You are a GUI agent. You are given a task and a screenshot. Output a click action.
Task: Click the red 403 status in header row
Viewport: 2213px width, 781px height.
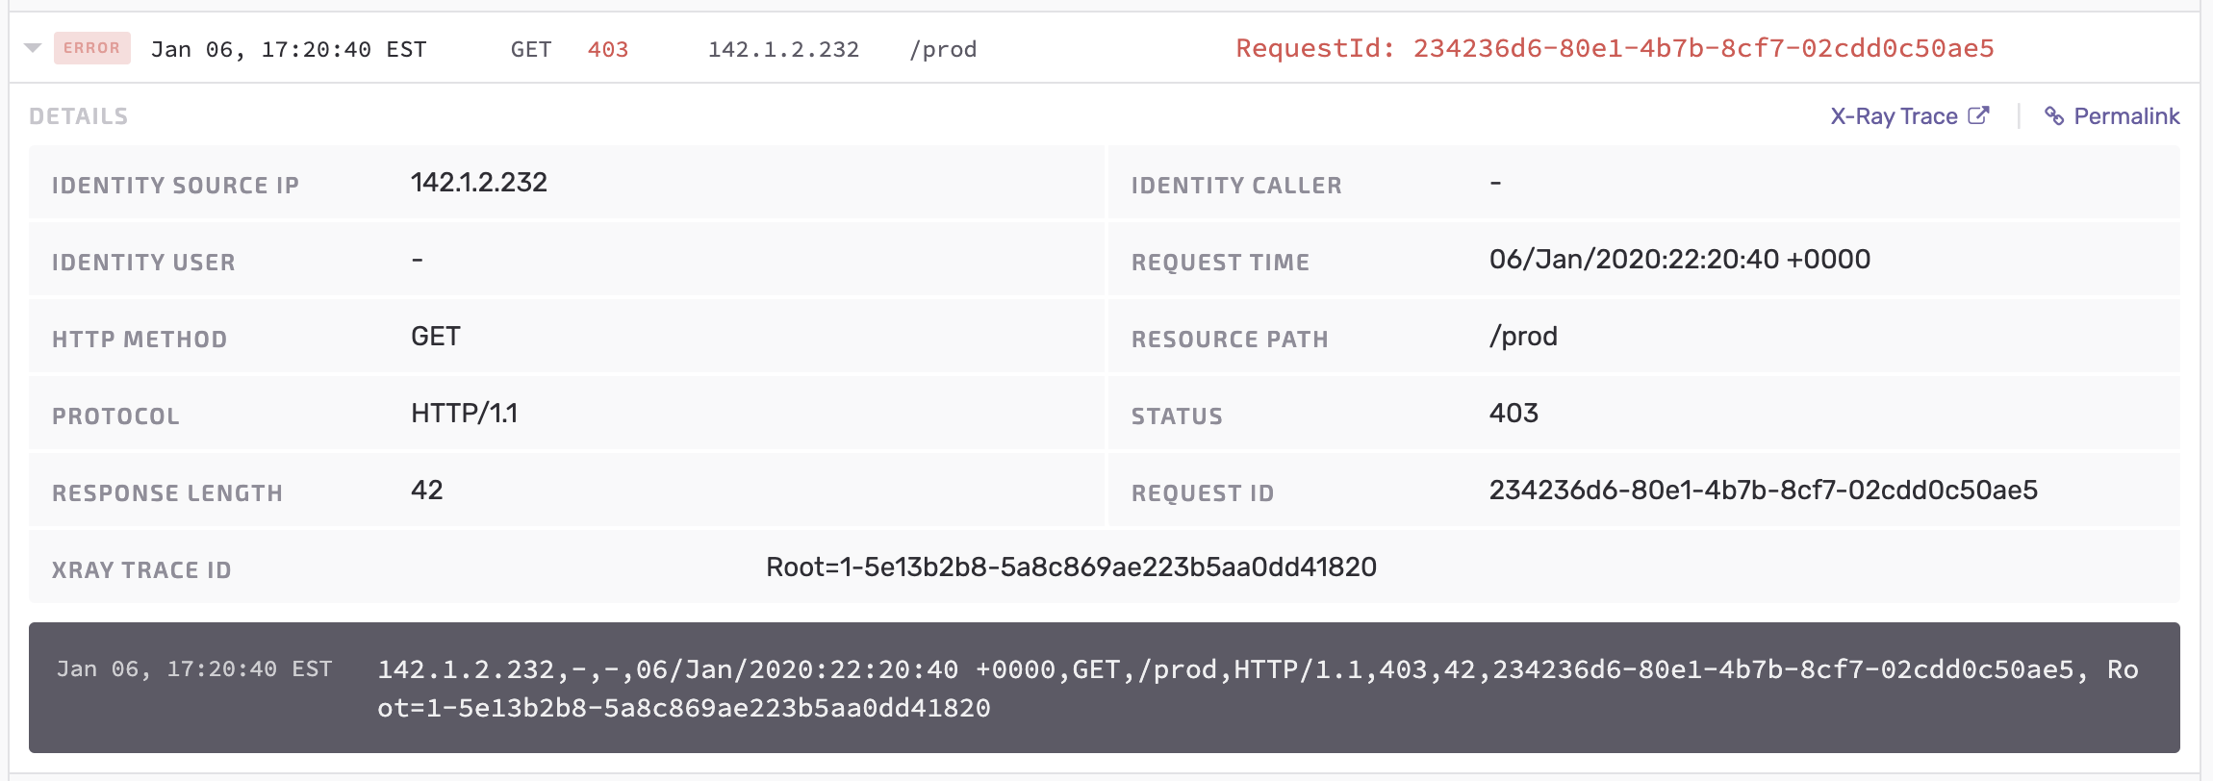coord(607,49)
